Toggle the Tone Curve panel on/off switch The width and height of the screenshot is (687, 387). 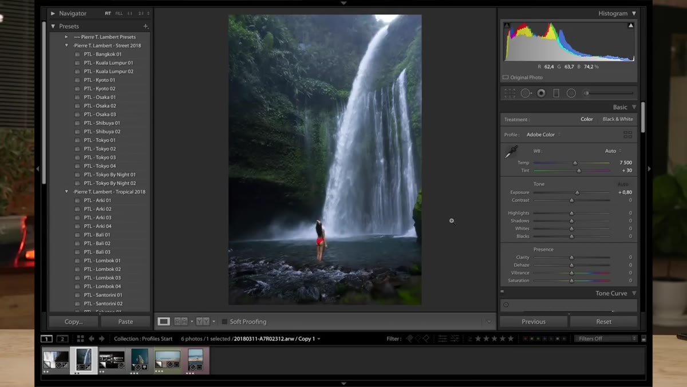pos(502,293)
